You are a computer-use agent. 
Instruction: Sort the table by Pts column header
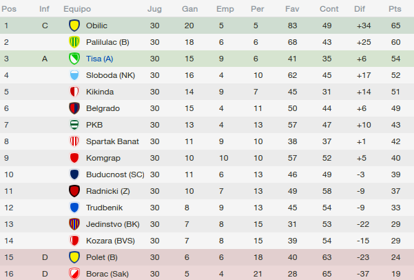click(x=395, y=9)
